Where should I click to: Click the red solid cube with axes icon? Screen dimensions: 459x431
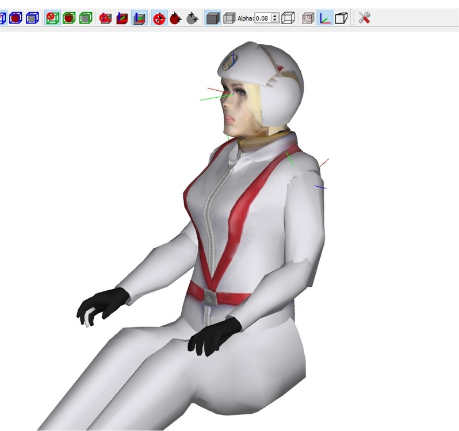(122, 18)
